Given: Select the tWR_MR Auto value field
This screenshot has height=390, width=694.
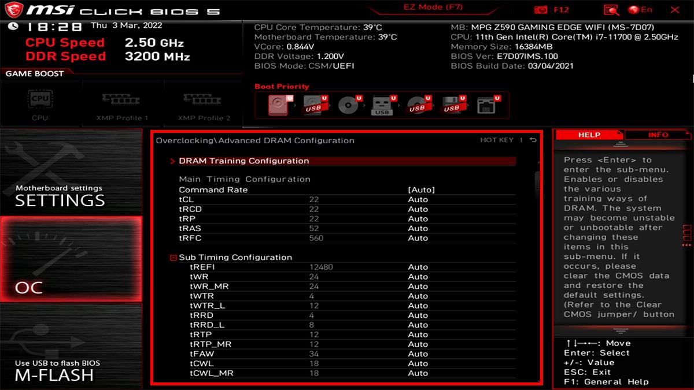Looking at the screenshot, I should tap(418, 287).
